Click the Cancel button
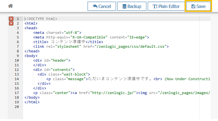The image size is (218, 121). click(102, 6)
